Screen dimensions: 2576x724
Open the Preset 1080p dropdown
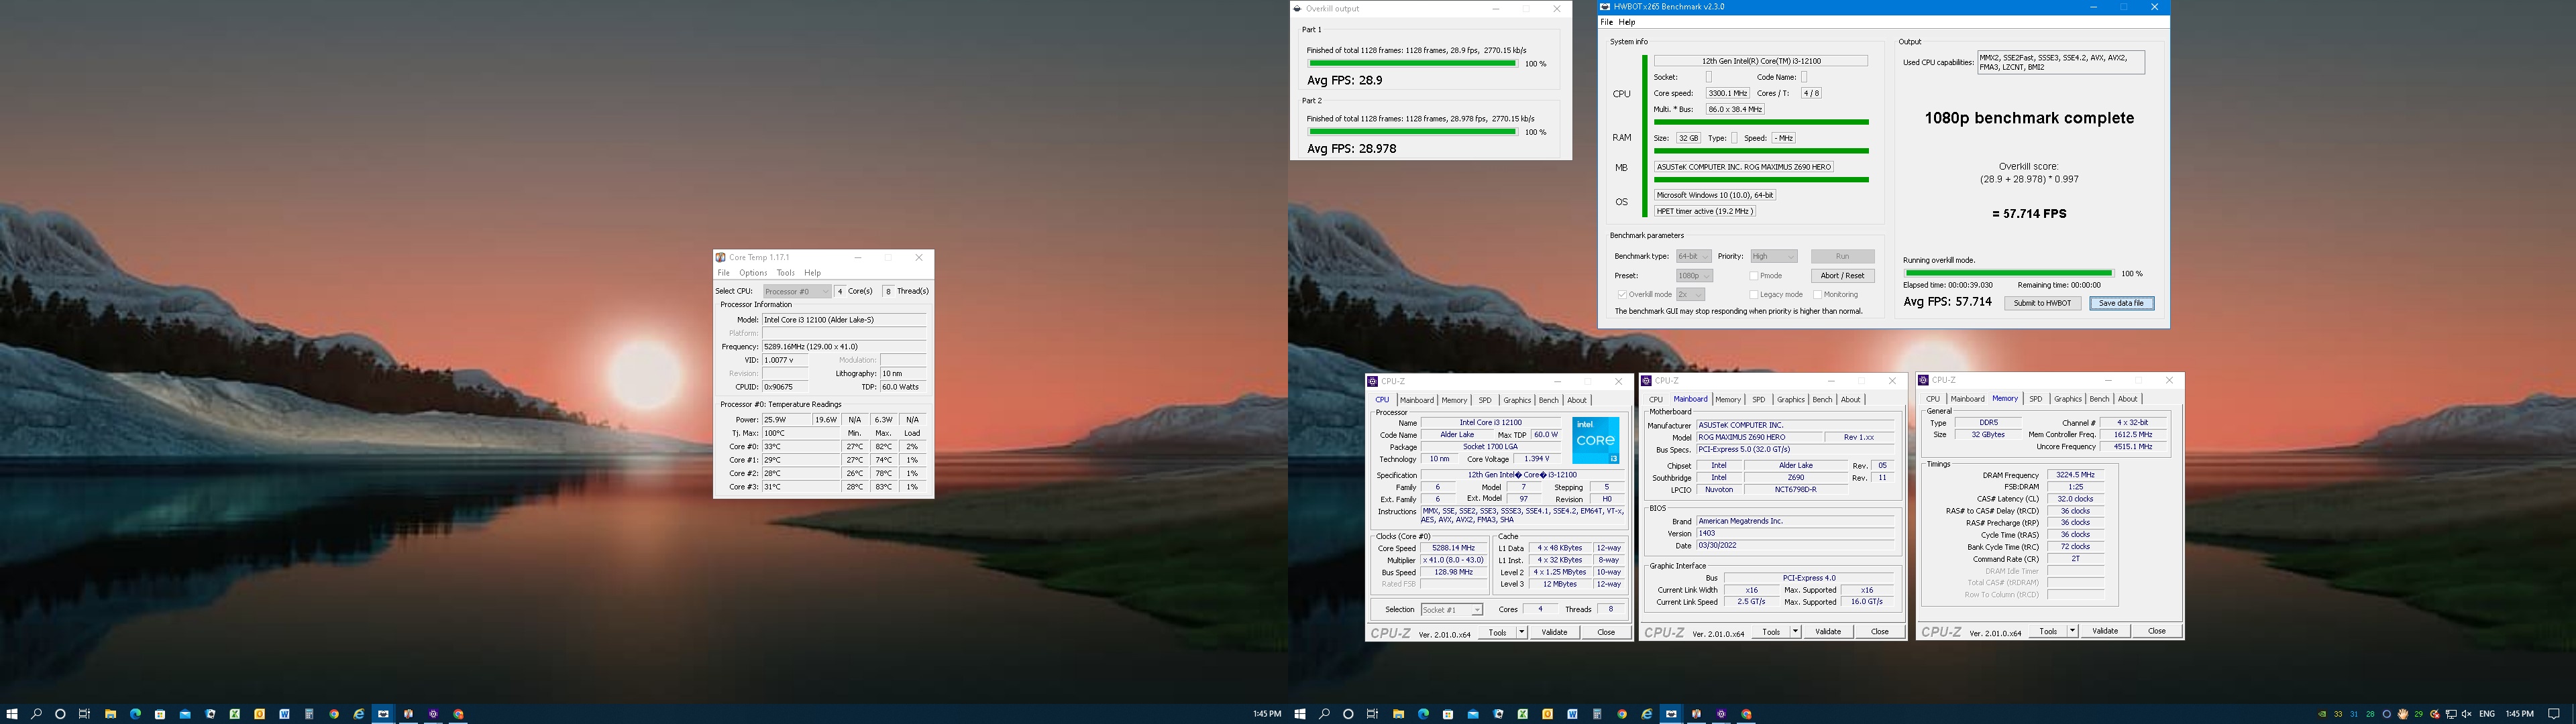click(x=1695, y=275)
